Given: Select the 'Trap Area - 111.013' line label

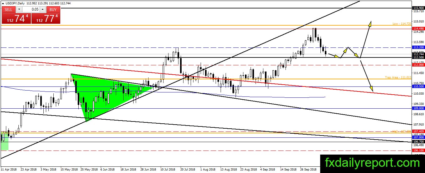Looking at the screenshot, I should point(398,77).
